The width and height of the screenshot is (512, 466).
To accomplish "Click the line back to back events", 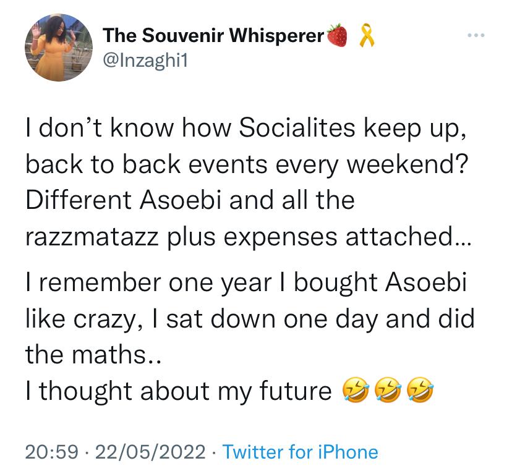I will point(247,164).
